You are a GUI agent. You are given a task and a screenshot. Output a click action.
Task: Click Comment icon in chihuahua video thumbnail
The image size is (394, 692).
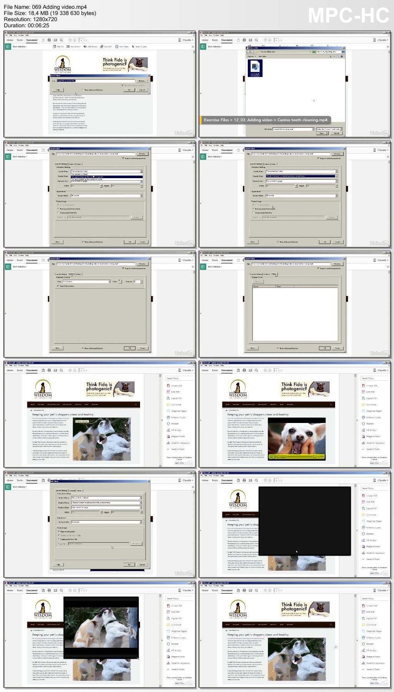click(x=363, y=405)
